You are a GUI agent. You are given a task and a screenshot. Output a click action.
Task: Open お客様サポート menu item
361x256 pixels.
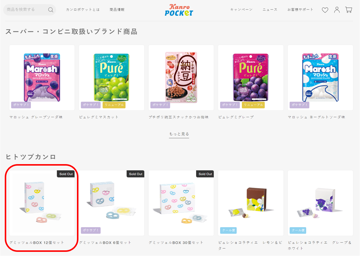click(x=300, y=10)
